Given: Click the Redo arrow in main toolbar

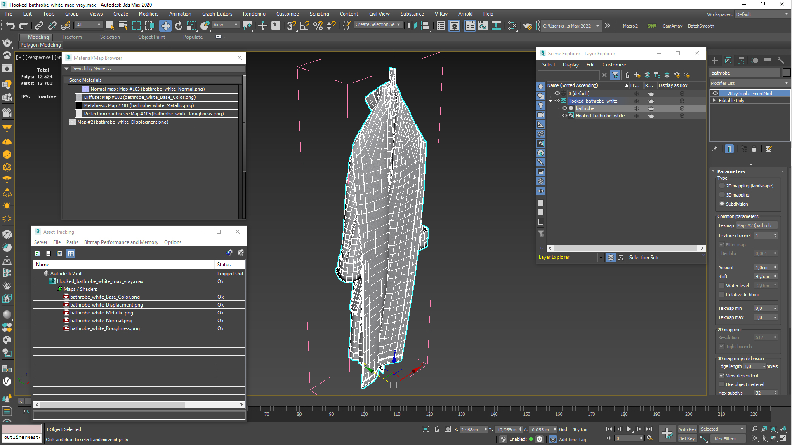Looking at the screenshot, I should (24, 26).
